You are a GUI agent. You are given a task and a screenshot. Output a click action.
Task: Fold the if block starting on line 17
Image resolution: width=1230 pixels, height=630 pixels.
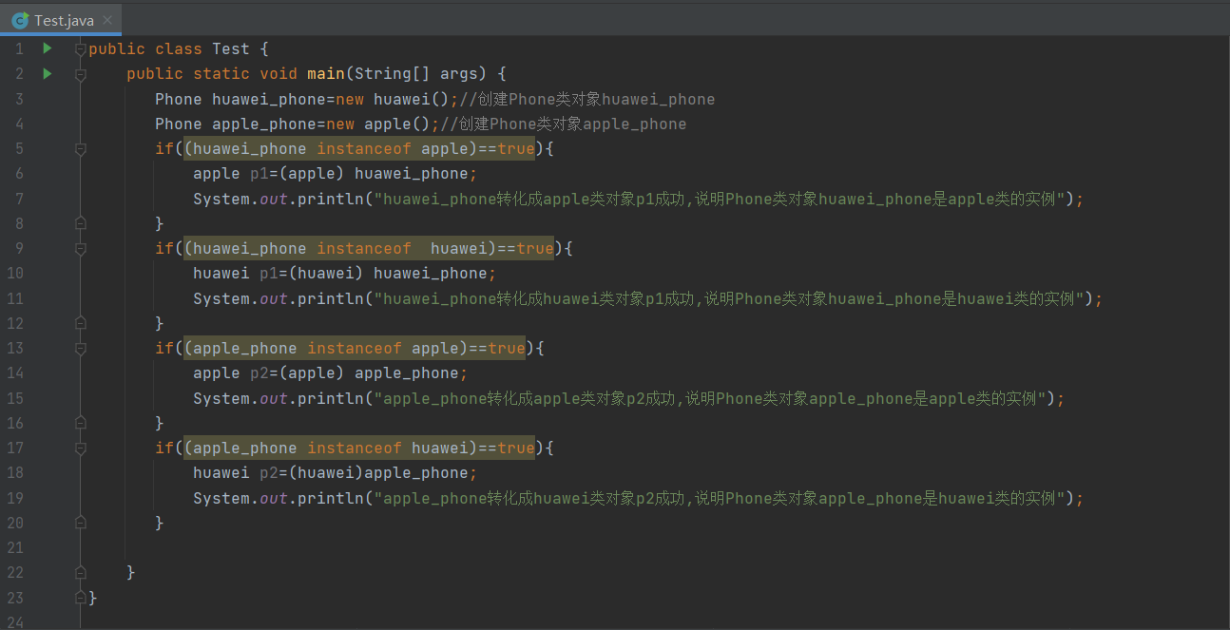click(x=81, y=448)
